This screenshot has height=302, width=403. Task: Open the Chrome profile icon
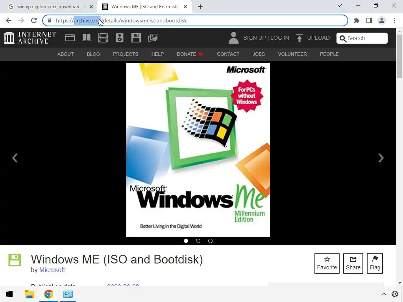coord(382,20)
